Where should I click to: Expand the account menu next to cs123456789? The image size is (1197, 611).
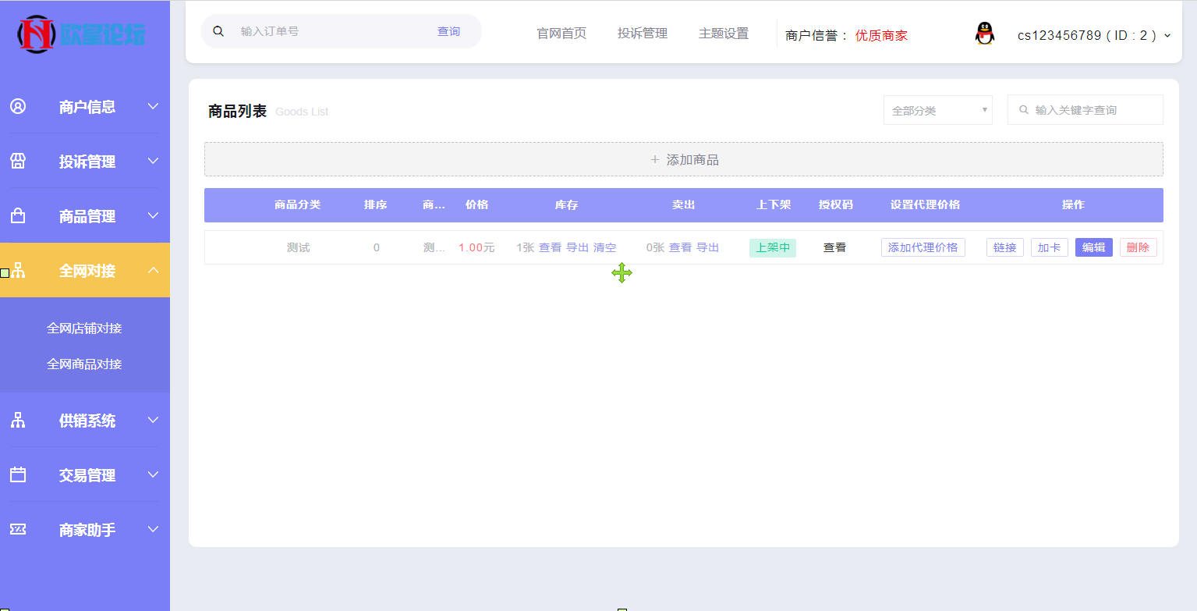[1167, 35]
